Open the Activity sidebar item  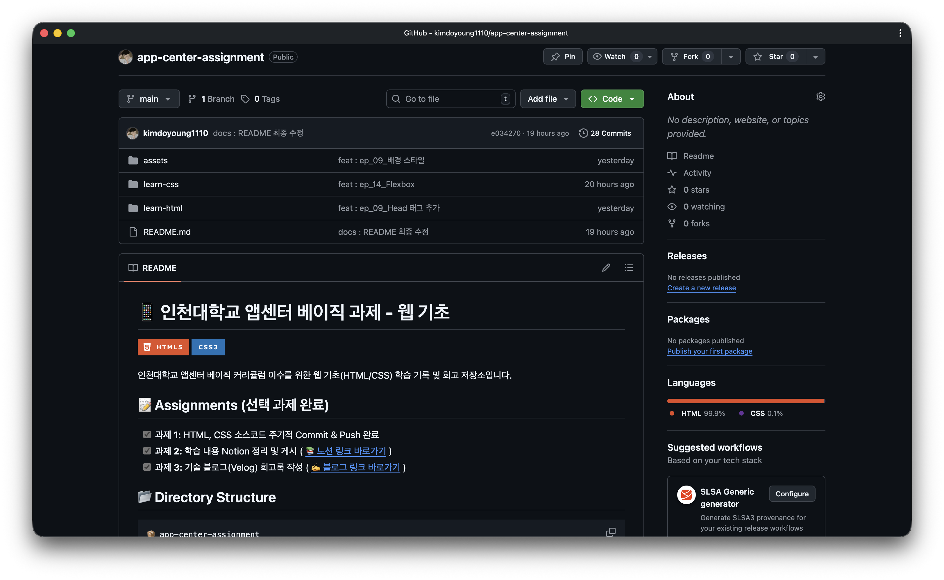click(697, 173)
